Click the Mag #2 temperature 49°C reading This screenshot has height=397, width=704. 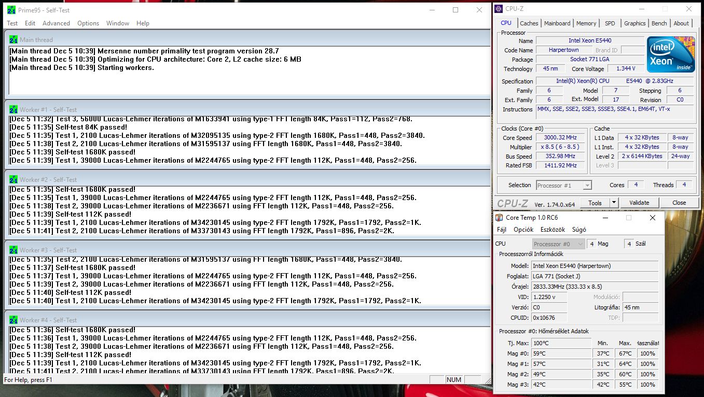pos(561,374)
